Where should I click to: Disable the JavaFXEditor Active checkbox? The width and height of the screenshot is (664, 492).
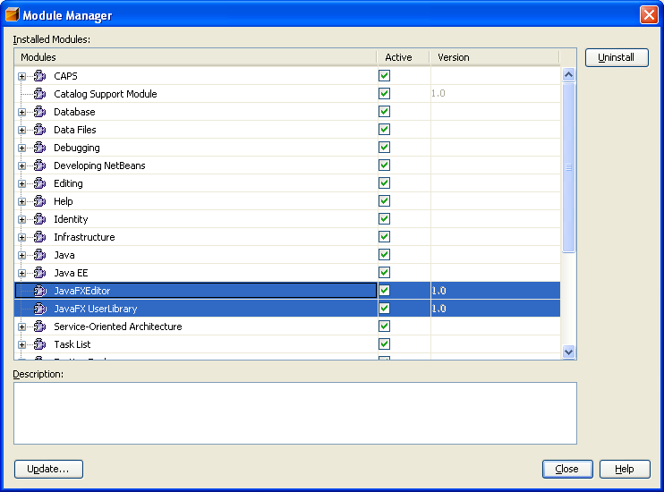click(x=384, y=291)
